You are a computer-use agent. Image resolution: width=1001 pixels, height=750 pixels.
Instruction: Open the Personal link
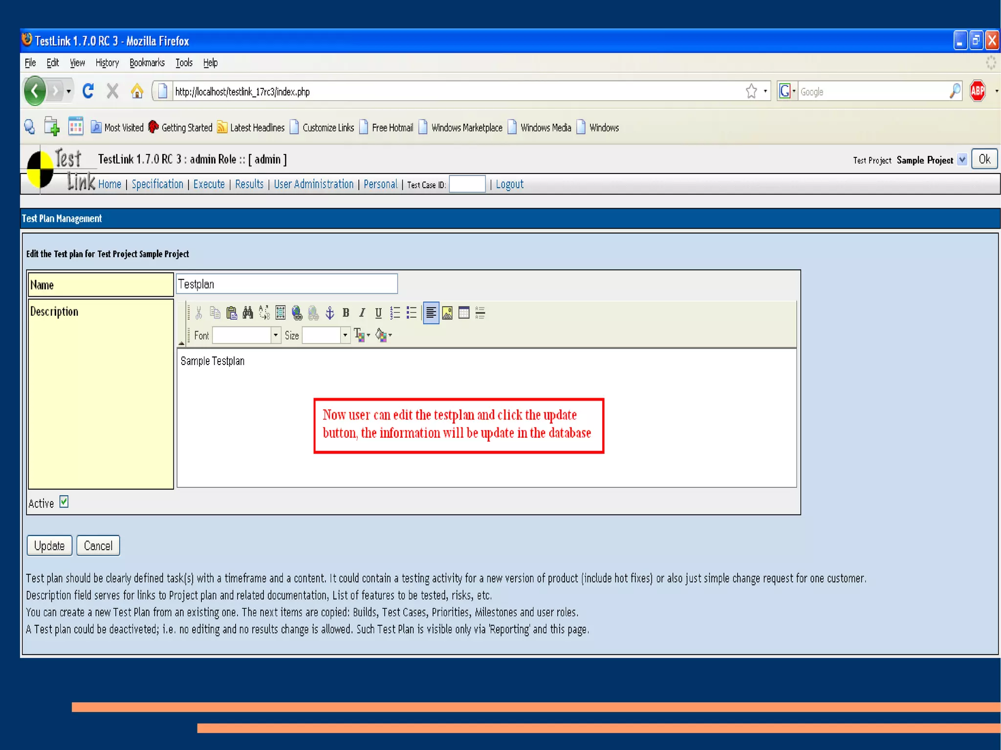click(x=381, y=184)
